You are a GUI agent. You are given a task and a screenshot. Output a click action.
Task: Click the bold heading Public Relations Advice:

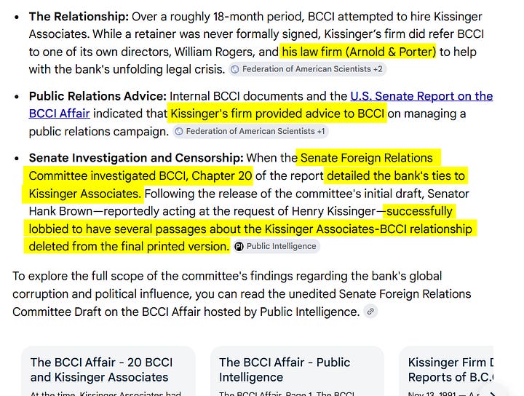tap(98, 96)
